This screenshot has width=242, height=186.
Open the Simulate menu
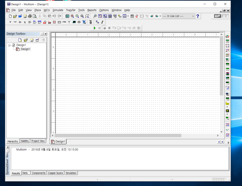pos(58,10)
